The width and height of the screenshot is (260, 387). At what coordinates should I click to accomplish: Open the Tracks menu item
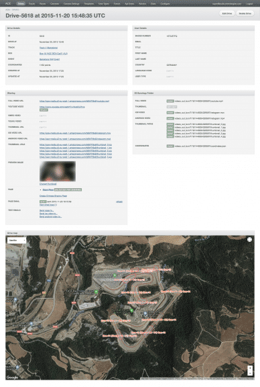pyautogui.click(x=31, y=4)
